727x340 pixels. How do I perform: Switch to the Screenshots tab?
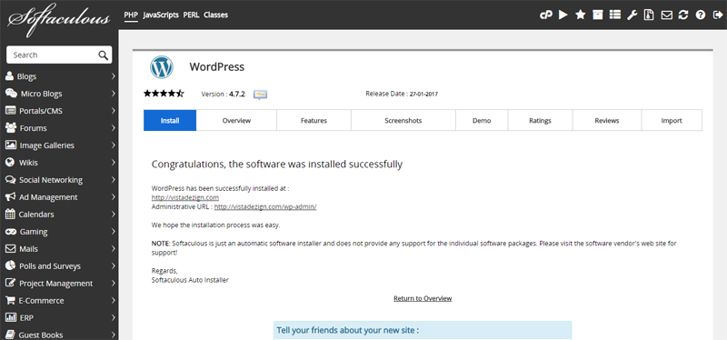click(403, 121)
